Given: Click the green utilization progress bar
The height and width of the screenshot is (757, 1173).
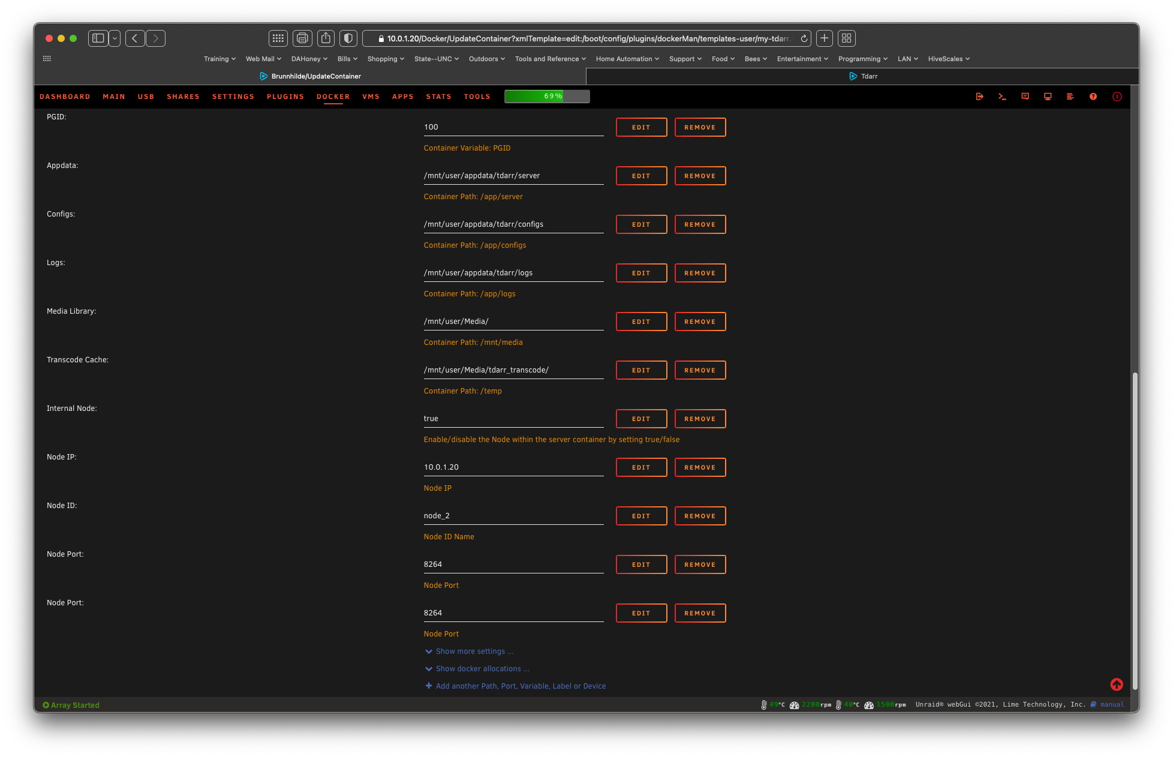Looking at the screenshot, I should point(546,96).
